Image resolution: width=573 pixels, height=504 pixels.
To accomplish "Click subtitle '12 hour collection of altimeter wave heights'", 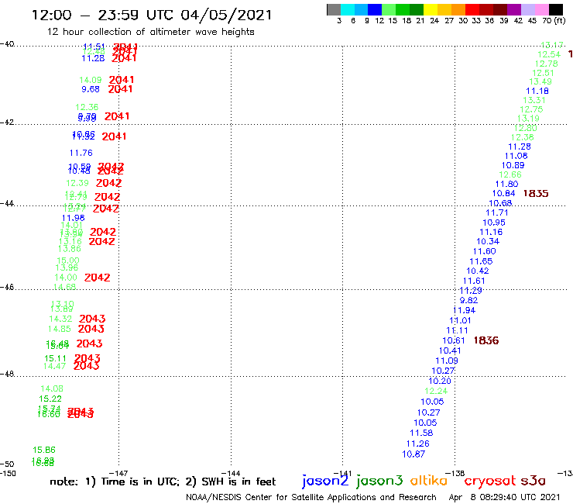I will point(150,32).
